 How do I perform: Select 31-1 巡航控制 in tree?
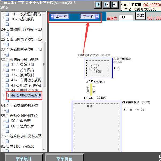coord(23,65)
